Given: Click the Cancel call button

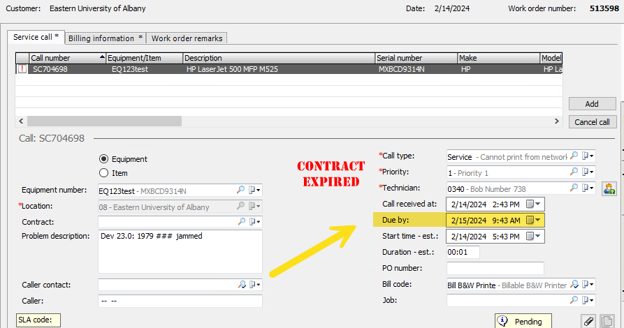Looking at the screenshot, I should pos(592,122).
